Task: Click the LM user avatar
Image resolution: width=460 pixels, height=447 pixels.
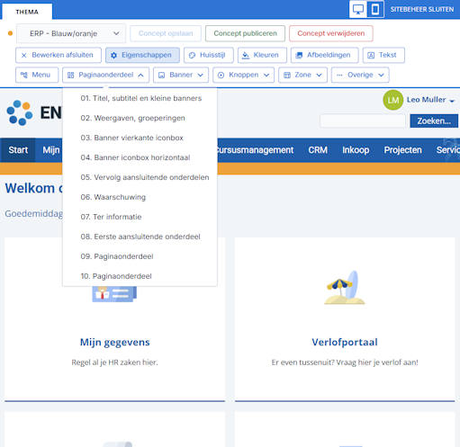Action: 393,100
